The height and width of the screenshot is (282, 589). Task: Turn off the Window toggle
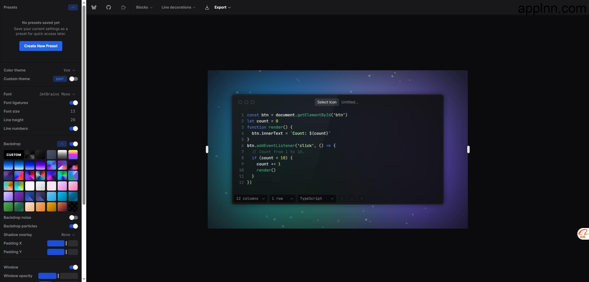click(74, 267)
